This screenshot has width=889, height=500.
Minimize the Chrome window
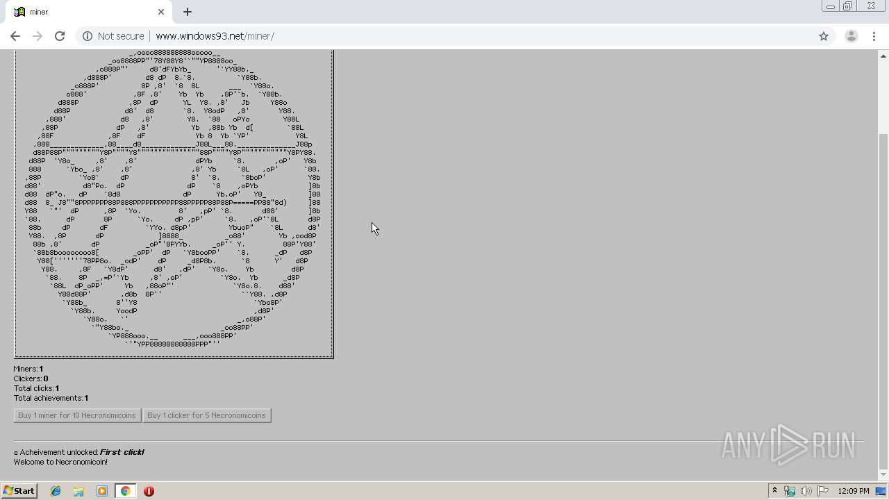[x=830, y=6]
